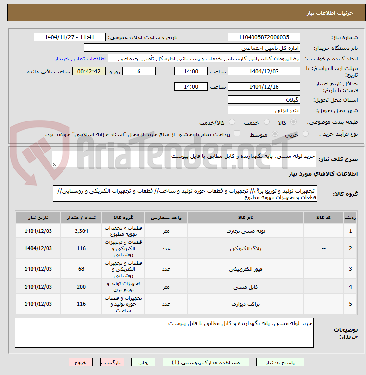Click the تاریخ نیاز column header
The width and height of the screenshot is (366, 375).
coord(38,218)
